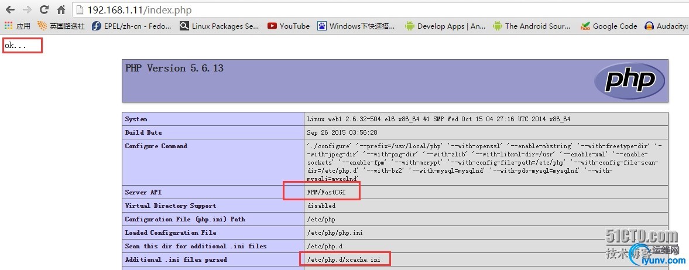Image resolution: width=689 pixels, height=270 pixels.
Task: Click the browser back arrow
Action: click(10, 9)
